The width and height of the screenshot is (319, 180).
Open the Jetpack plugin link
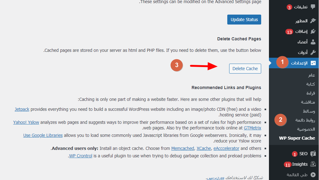pyautogui.click(x=22, y=109)
